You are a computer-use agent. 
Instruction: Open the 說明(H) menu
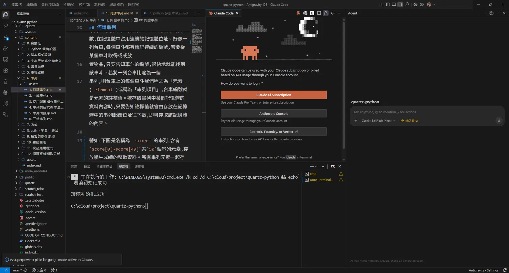[x=134, y=5]
